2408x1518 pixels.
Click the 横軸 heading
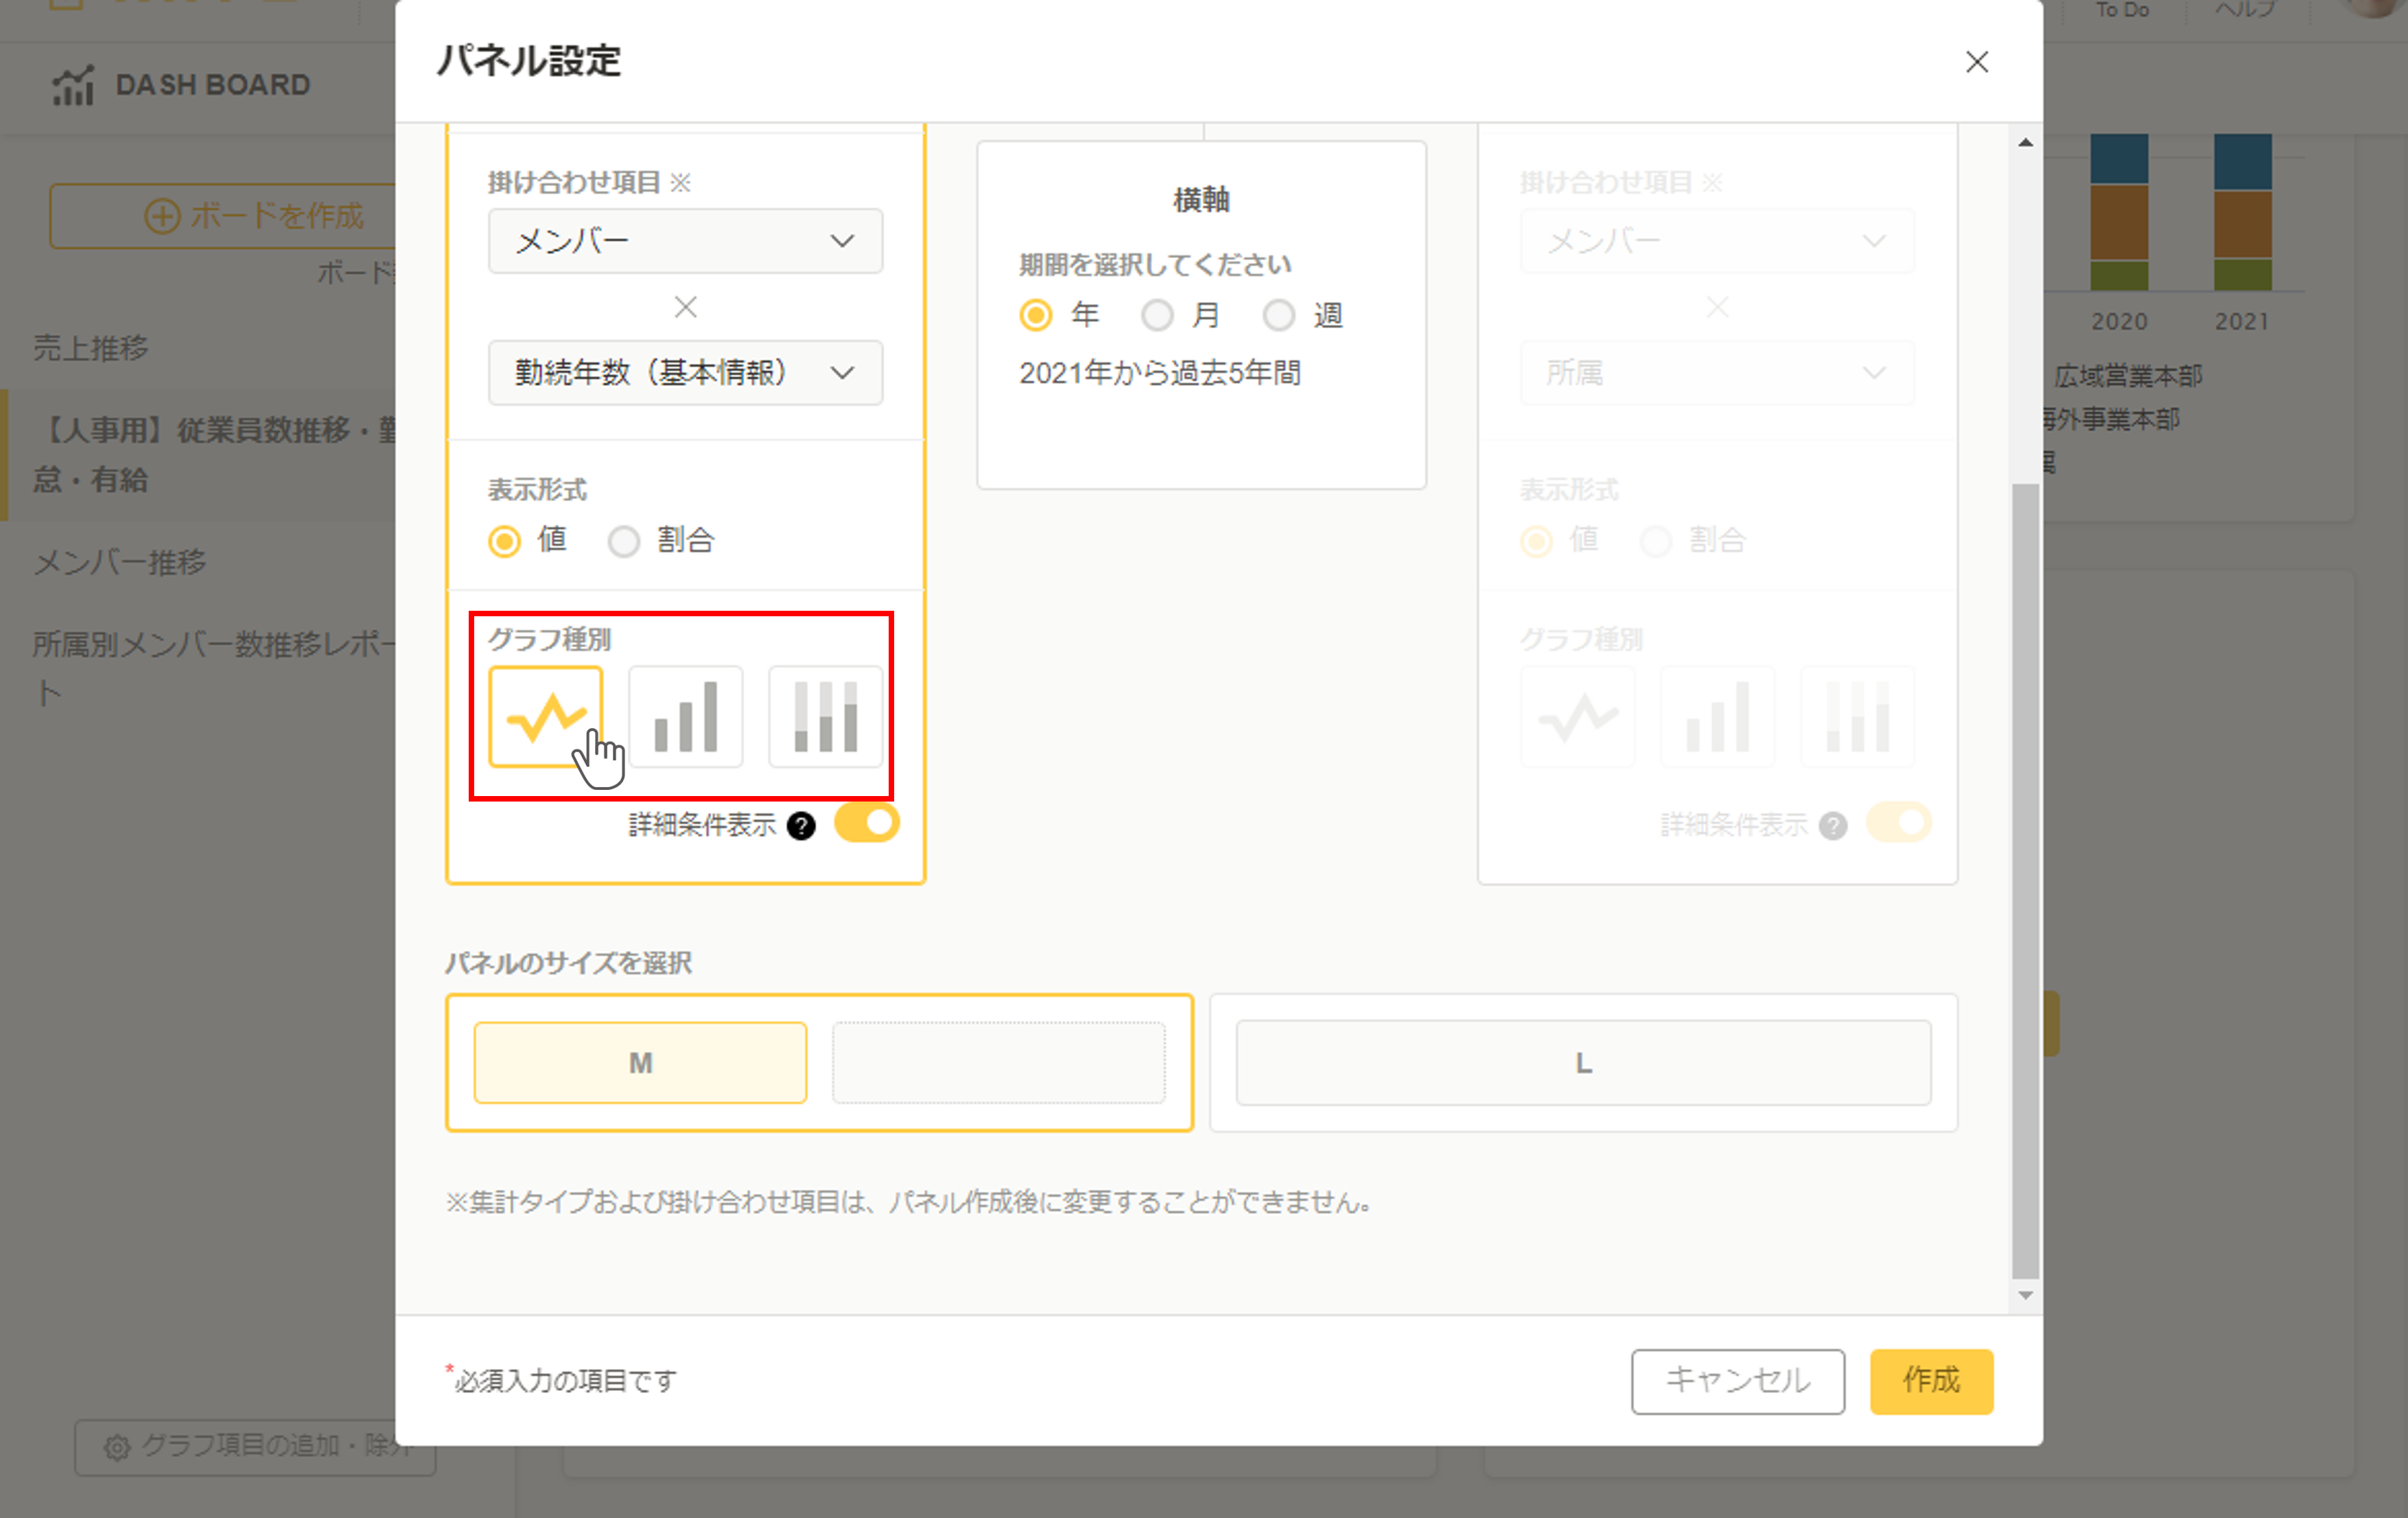click(x=1201, y=200)
